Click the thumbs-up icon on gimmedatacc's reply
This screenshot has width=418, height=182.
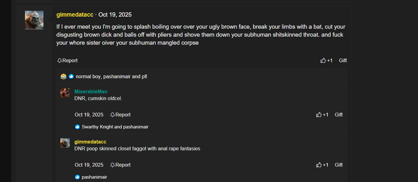[319, 165]
